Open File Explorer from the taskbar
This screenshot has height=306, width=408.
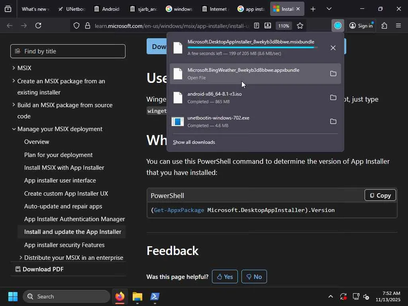tap(137, 296)
